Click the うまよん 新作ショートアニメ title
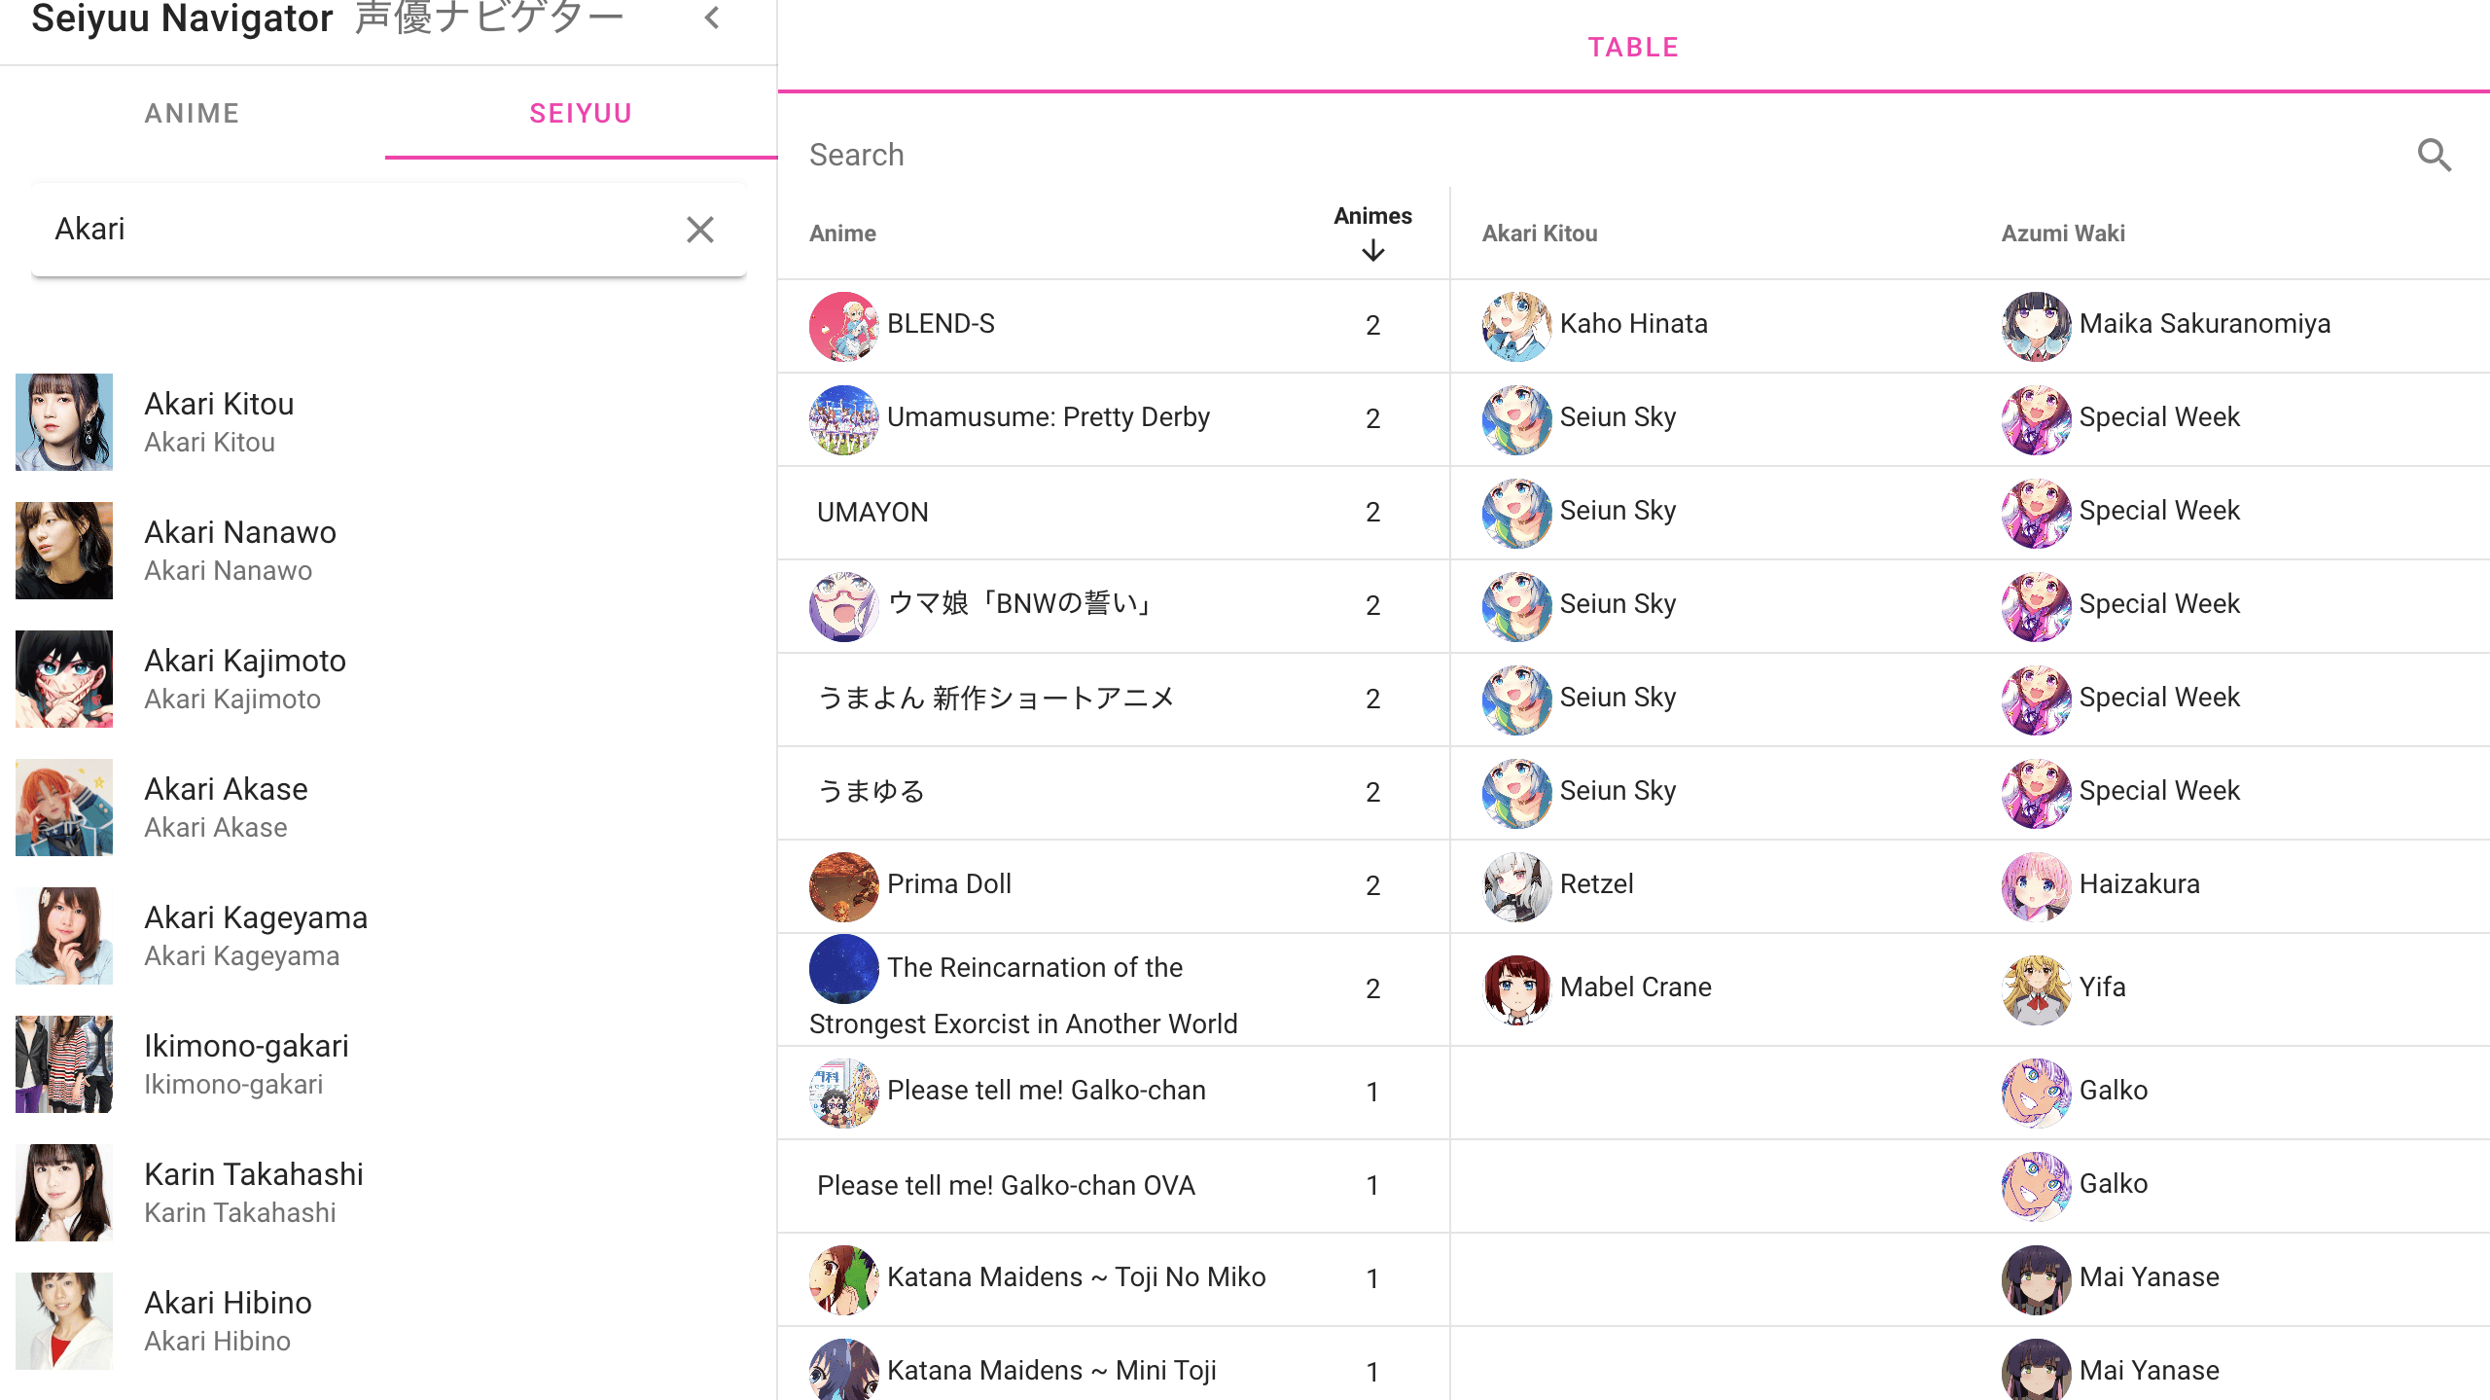This screenshot has height=1400, width=2490. tap(996, 698)
